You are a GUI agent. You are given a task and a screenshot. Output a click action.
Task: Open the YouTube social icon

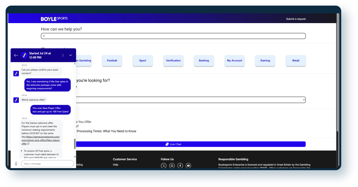click(188, 166)
